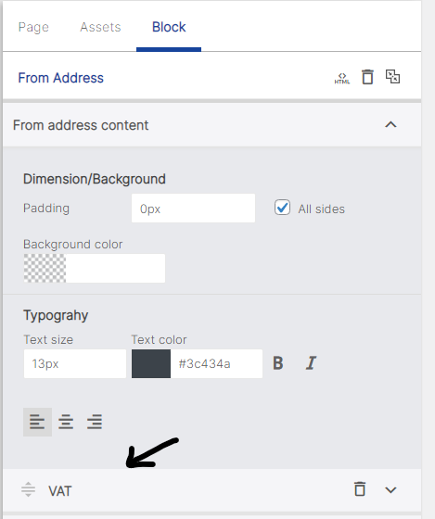Click the Dimension/Background heading
This screenshot has height=519, width=435.
[95, 179]
